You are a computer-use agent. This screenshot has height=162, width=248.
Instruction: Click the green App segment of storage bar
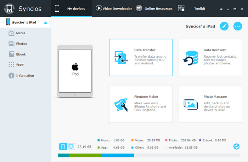[x=85, y=155]
